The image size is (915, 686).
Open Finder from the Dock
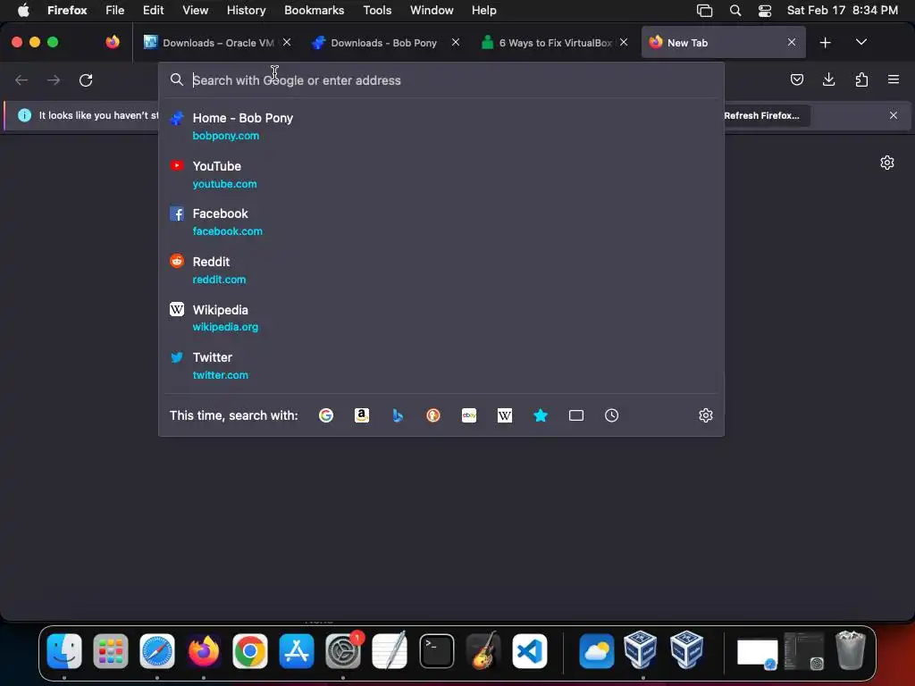tap(64, 651)
